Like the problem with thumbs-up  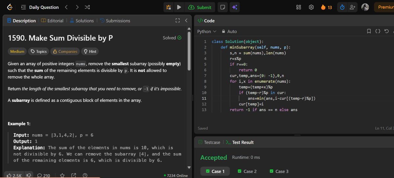pyautogui.click(x=14, y=175)
